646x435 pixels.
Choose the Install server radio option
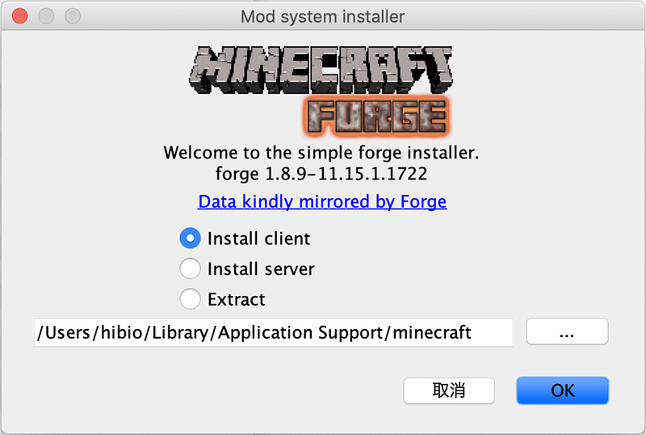coord(191,268)
